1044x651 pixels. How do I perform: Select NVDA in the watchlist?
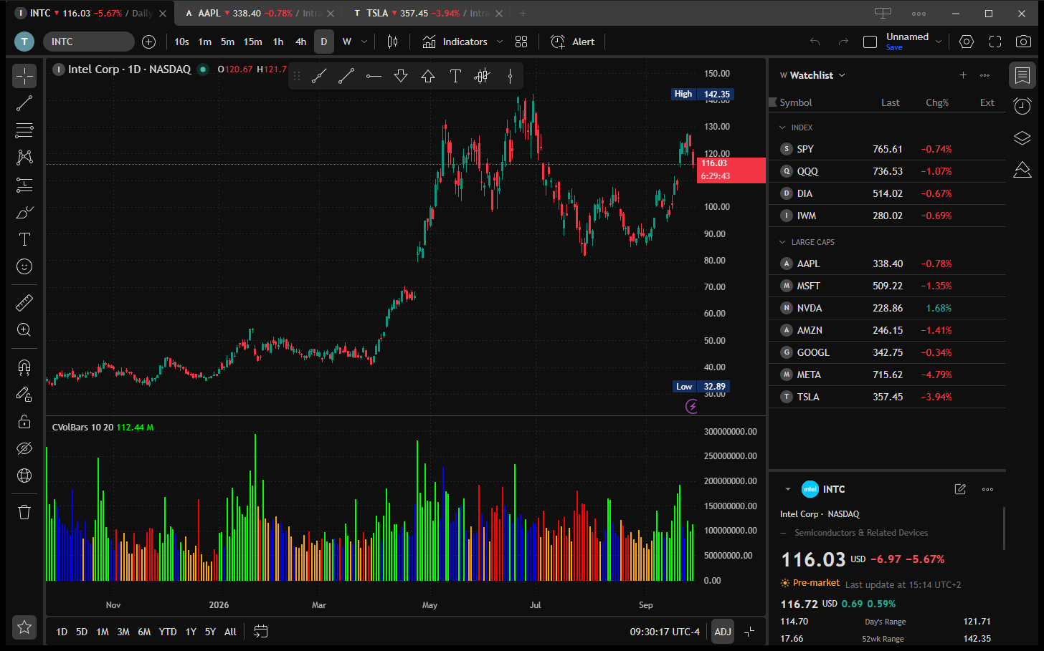(x=887, y=308)
